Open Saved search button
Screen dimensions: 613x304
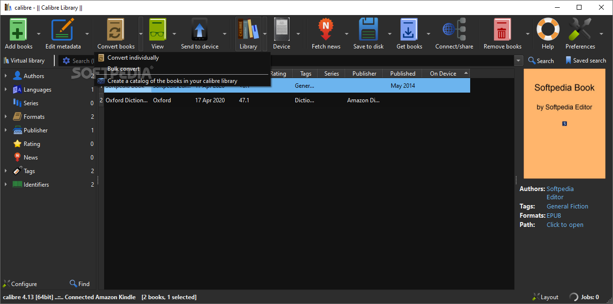(585, 61)
